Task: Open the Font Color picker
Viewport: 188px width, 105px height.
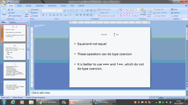Action: coord(71,15)
